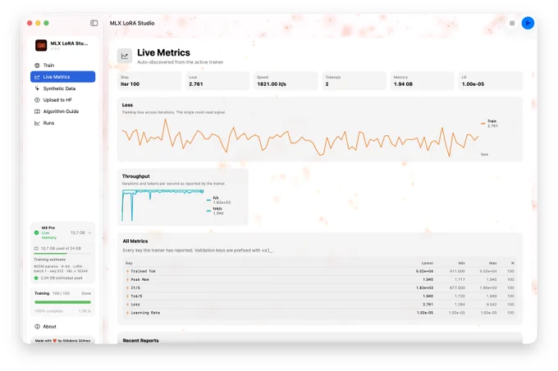The width and height of the screenshot is (558, 371).
Task: Click the Algorithm Guide book icon
Action: tap(37, 111)
